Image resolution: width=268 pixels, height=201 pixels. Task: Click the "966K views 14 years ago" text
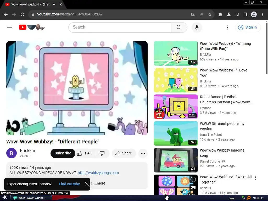pyautogui.click(x=30, y=167)
